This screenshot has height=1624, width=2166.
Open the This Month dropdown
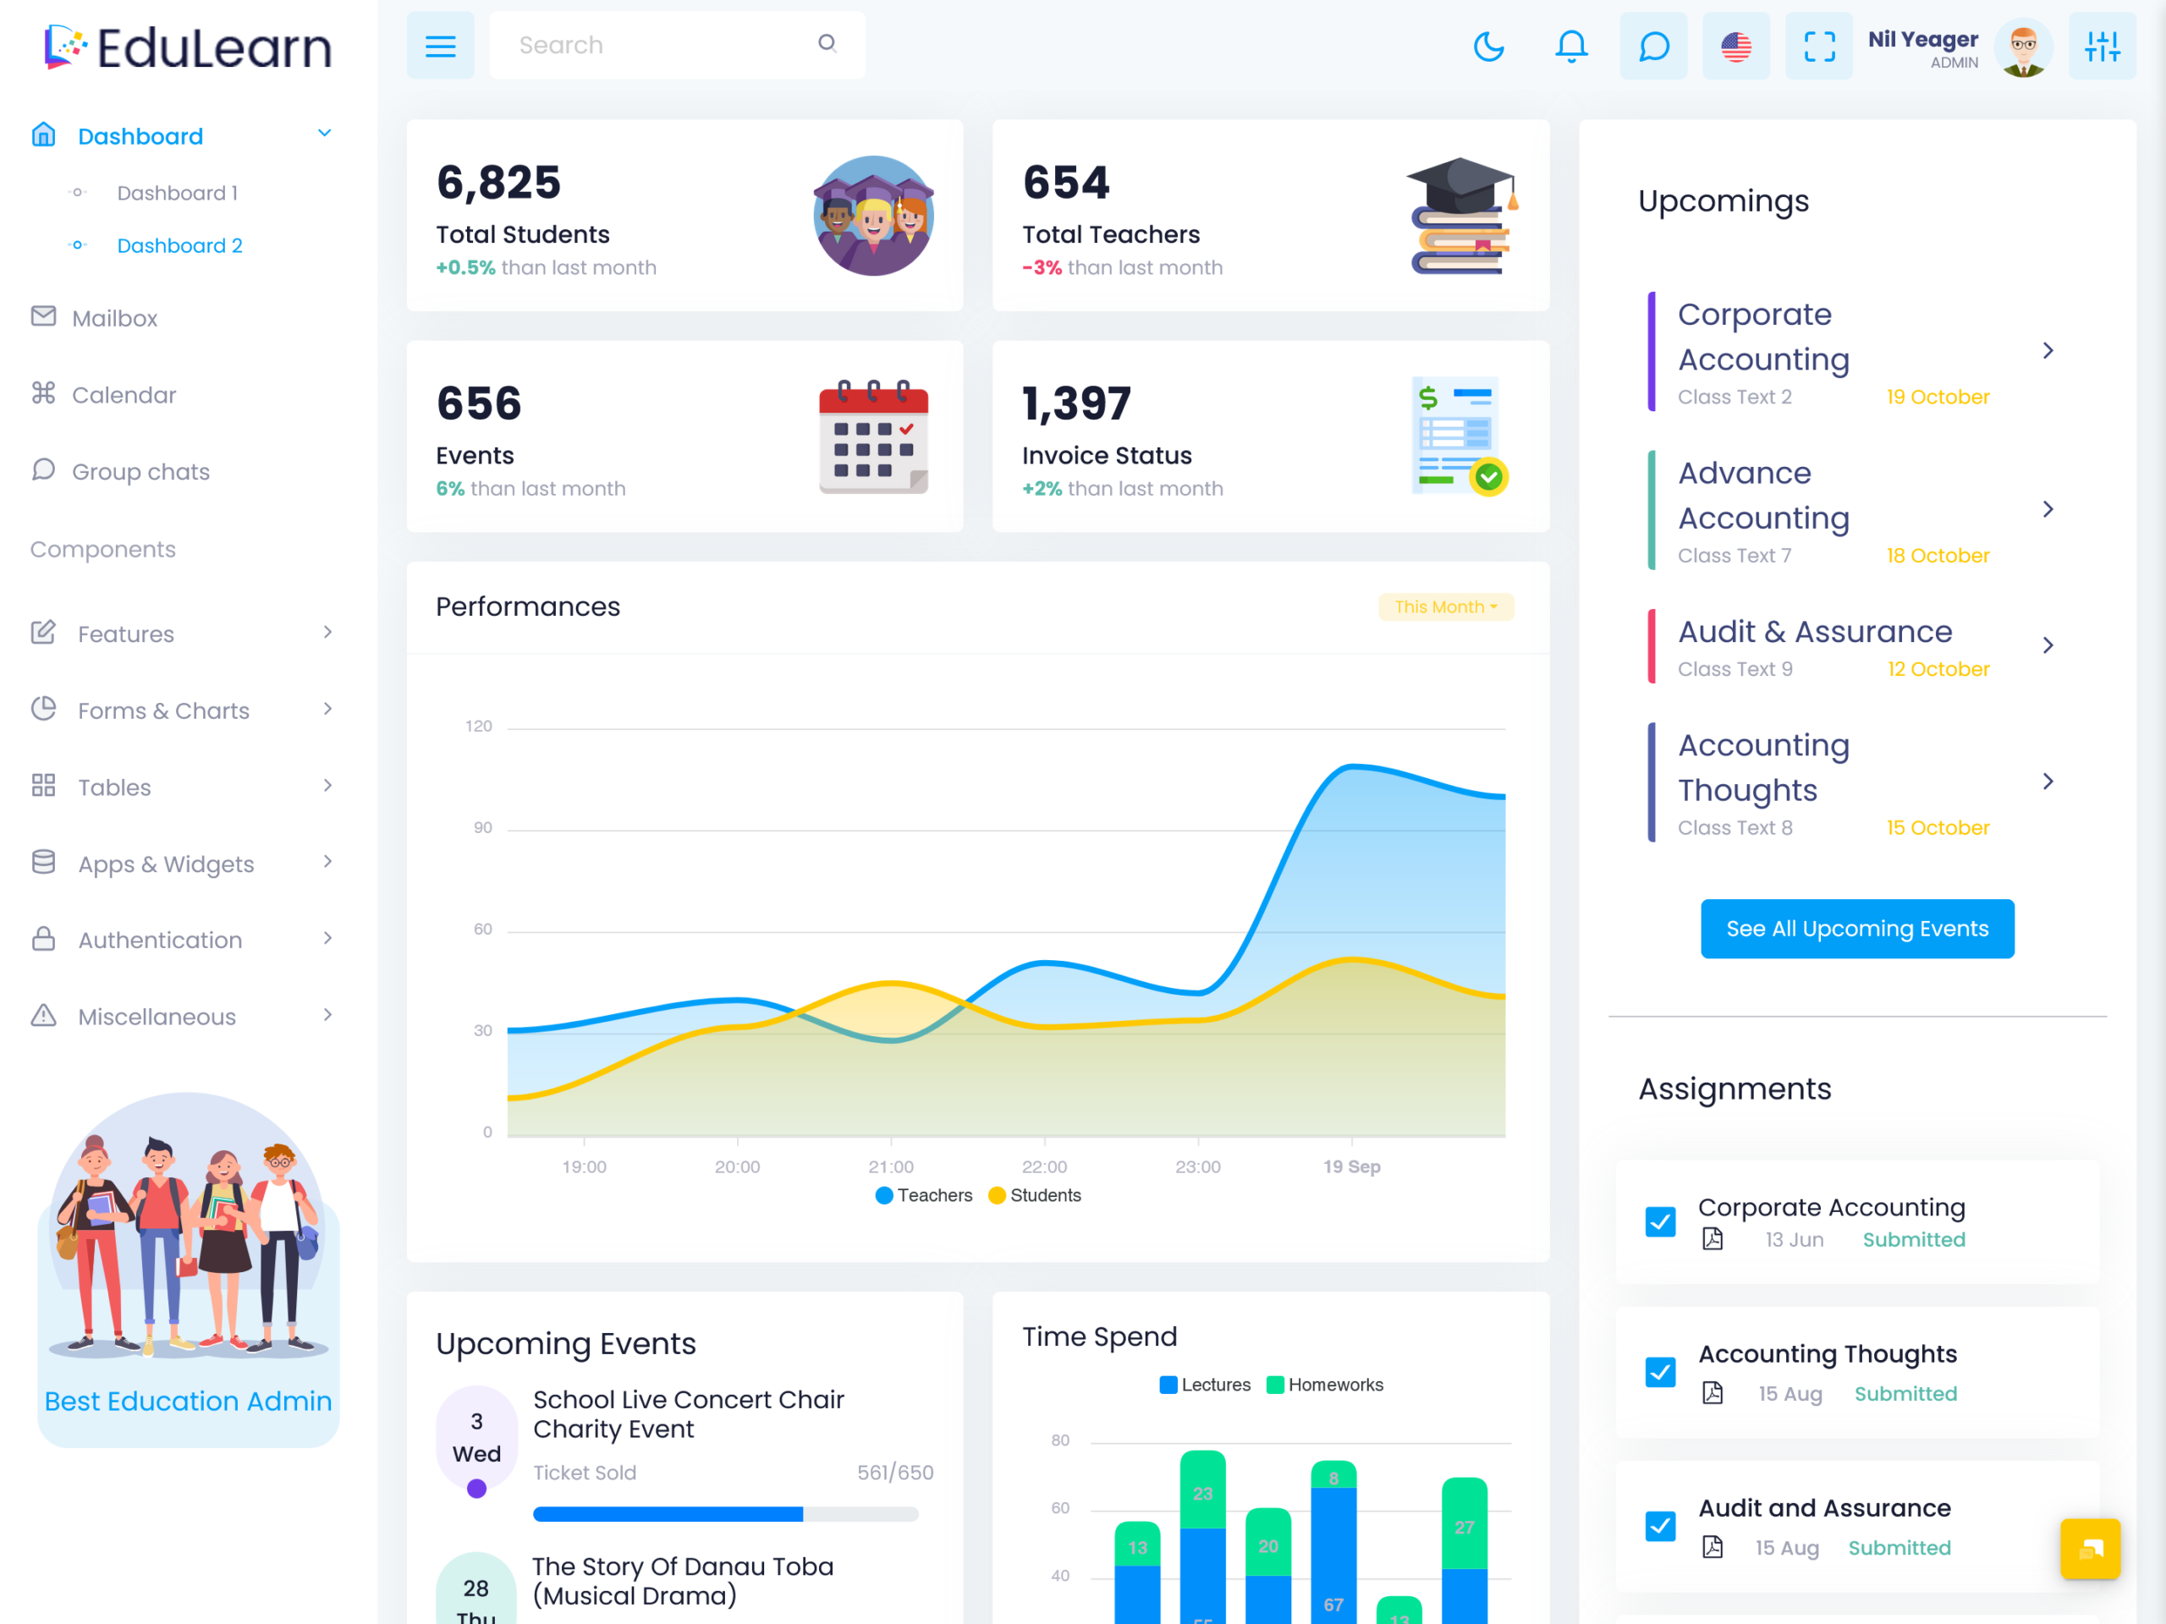pyautogui.click(x=1445, y=607)
